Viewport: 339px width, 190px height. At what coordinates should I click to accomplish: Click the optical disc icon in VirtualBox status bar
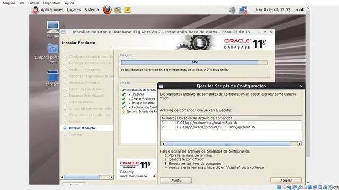coord(284,188)
